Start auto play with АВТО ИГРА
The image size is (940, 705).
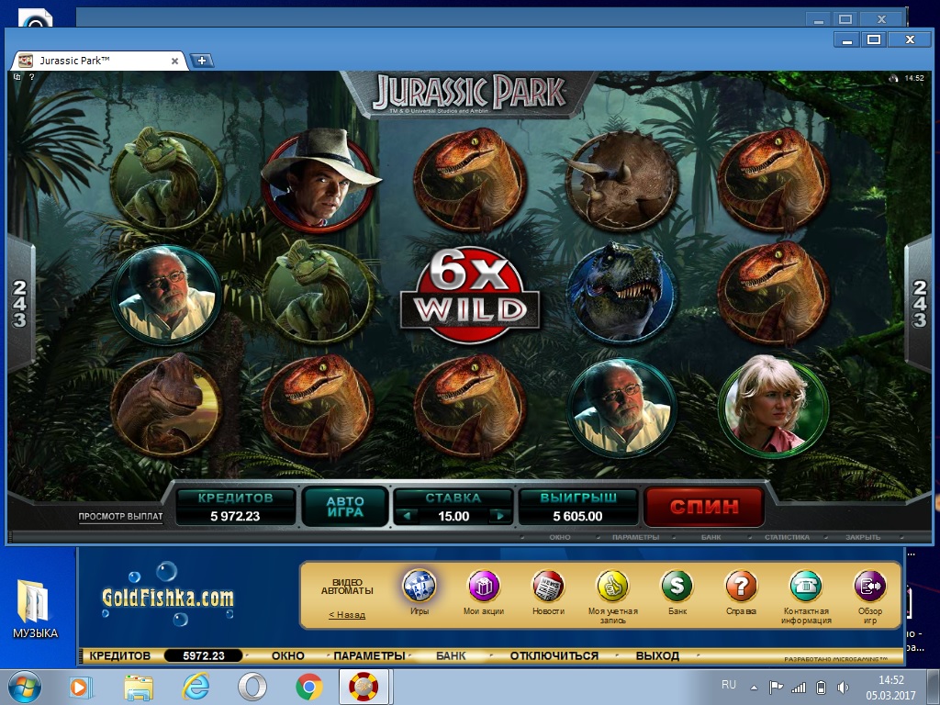[345, 507]
